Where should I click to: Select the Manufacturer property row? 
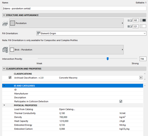(x=73, y=93)
